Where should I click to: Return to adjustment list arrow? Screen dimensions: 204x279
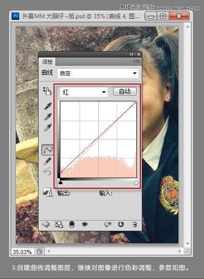45,224
